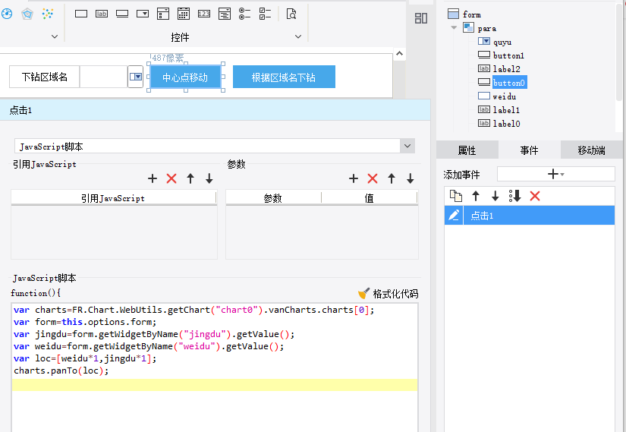Delete the selected referenced JavaScript entry
Image resolution: width=626 pixels, height=432 pixels.
click(x=171, y=178)
